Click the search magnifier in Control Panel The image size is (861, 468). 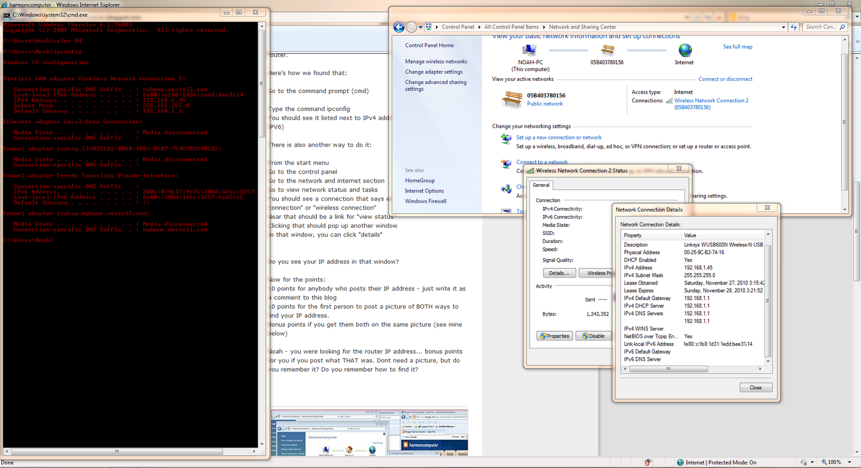843,27
